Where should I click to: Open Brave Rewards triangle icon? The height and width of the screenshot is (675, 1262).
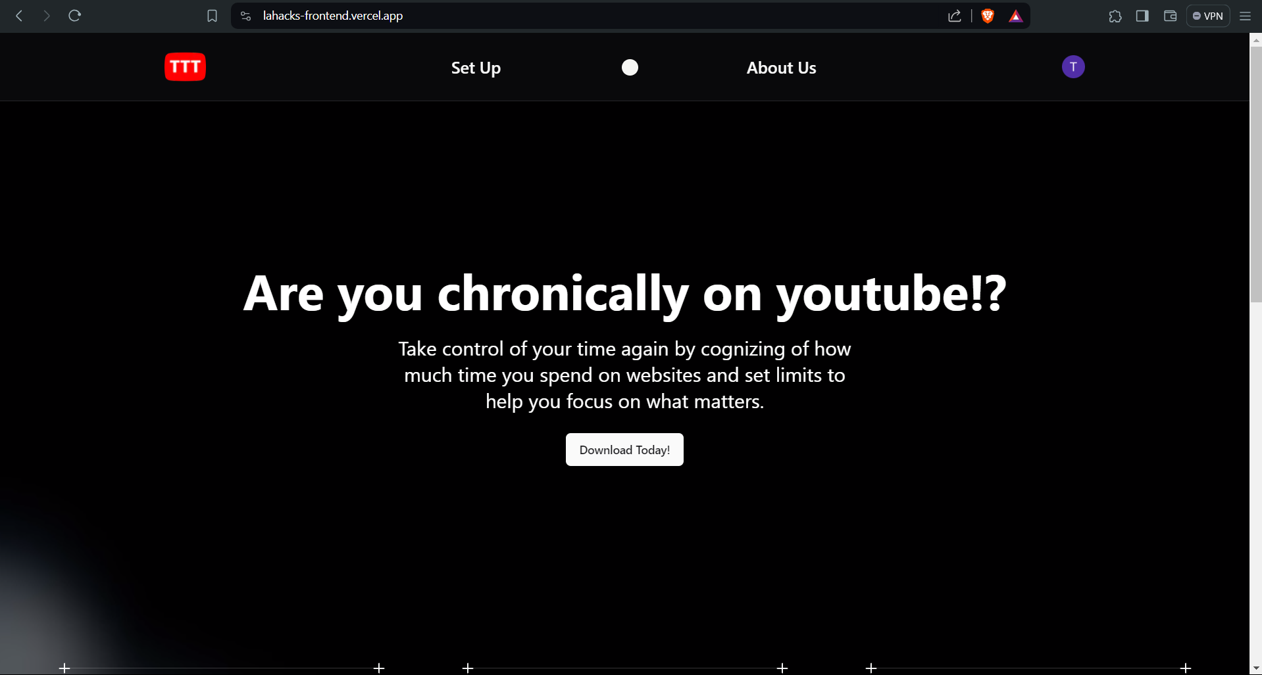[x=1016, y=16]
